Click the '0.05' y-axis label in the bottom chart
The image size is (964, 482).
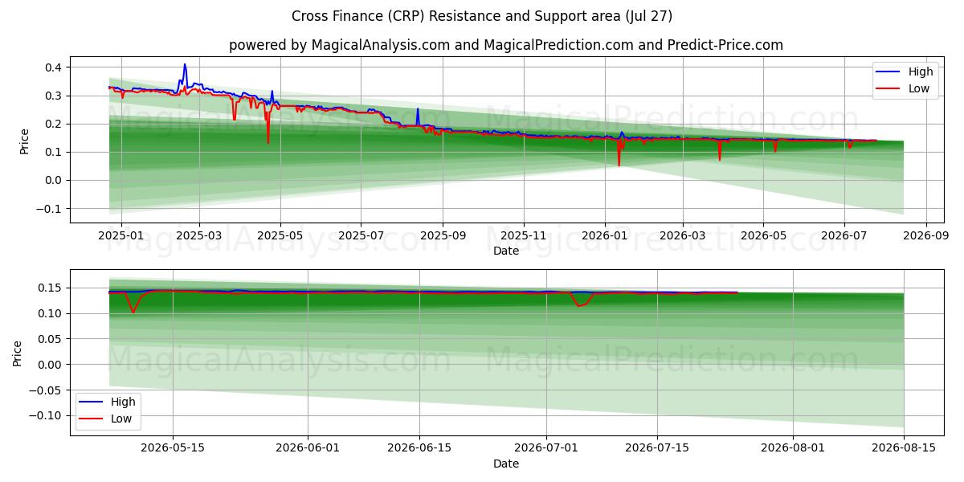51,339
